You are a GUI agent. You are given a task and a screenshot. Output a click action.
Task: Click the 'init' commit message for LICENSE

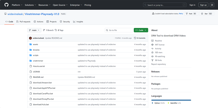(x=79, y=72)
